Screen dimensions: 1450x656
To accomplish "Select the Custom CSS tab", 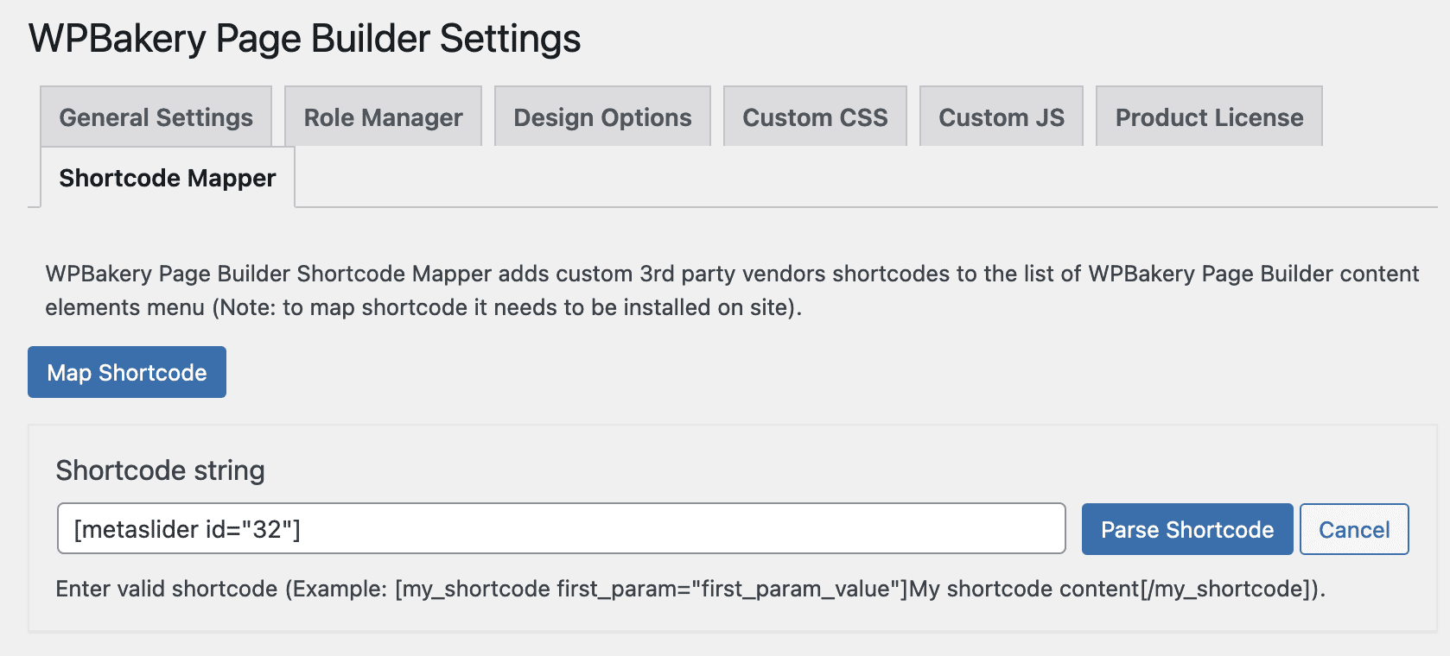I will [x=815, y=117].
